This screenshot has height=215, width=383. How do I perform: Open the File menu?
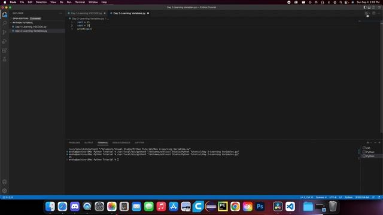coord(22,2)
